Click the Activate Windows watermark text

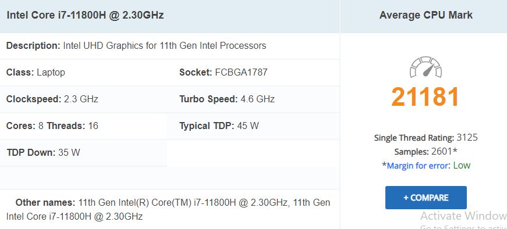(x=464, y=216)
